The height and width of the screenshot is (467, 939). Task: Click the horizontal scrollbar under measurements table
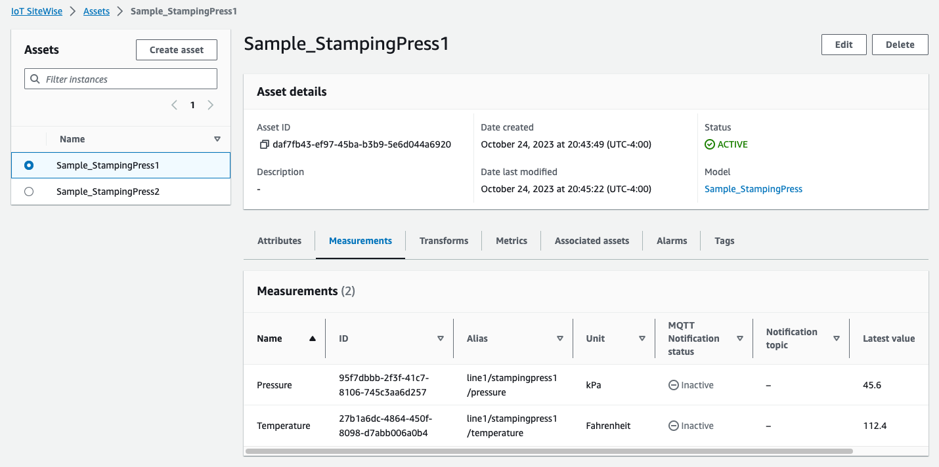coord(549,451)
